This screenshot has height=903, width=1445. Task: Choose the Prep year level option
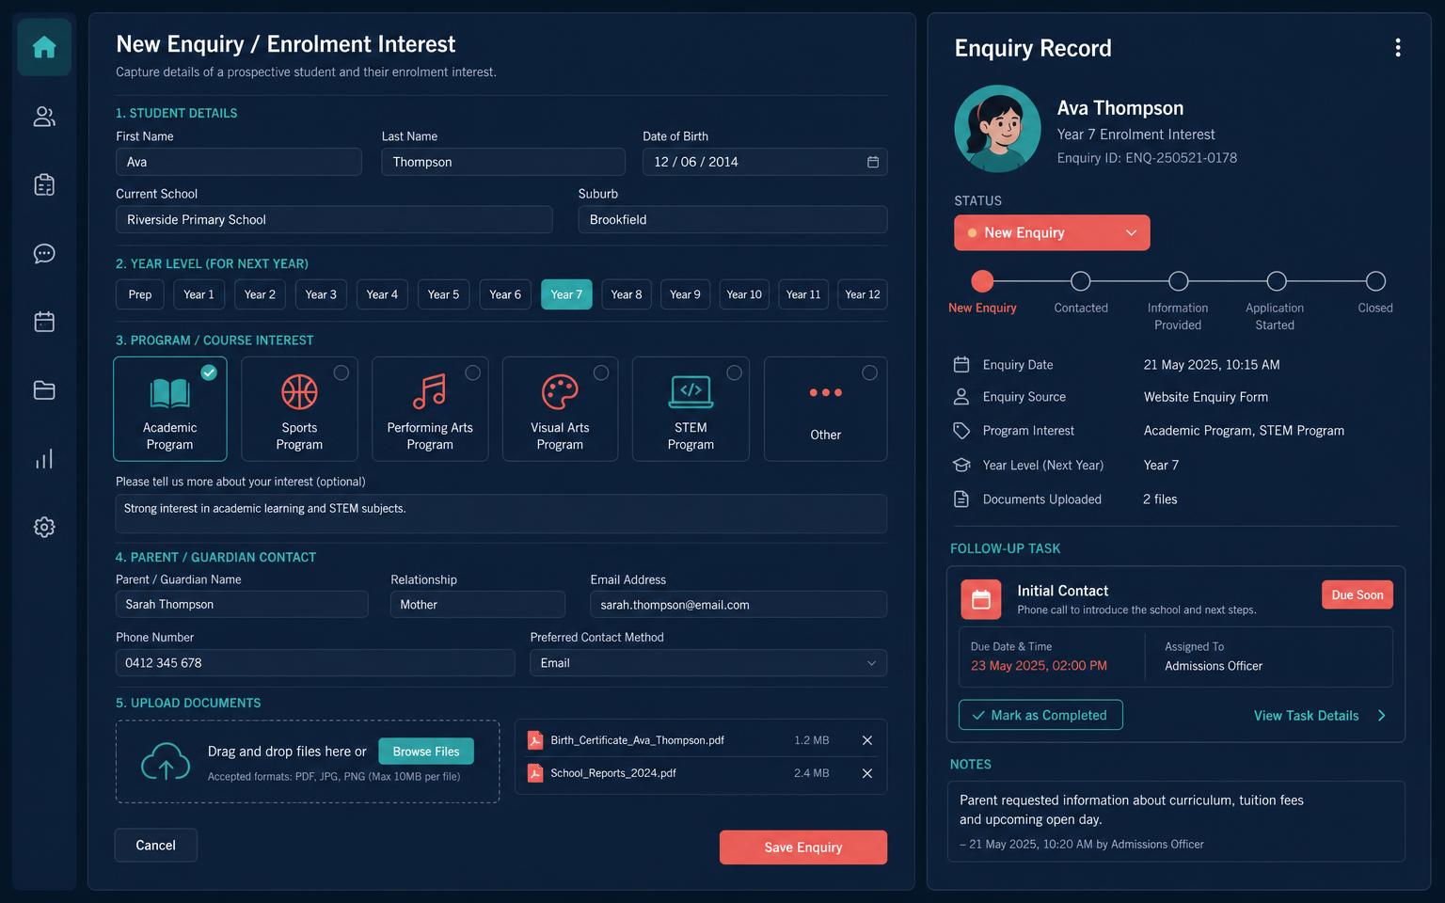point(140,294)
